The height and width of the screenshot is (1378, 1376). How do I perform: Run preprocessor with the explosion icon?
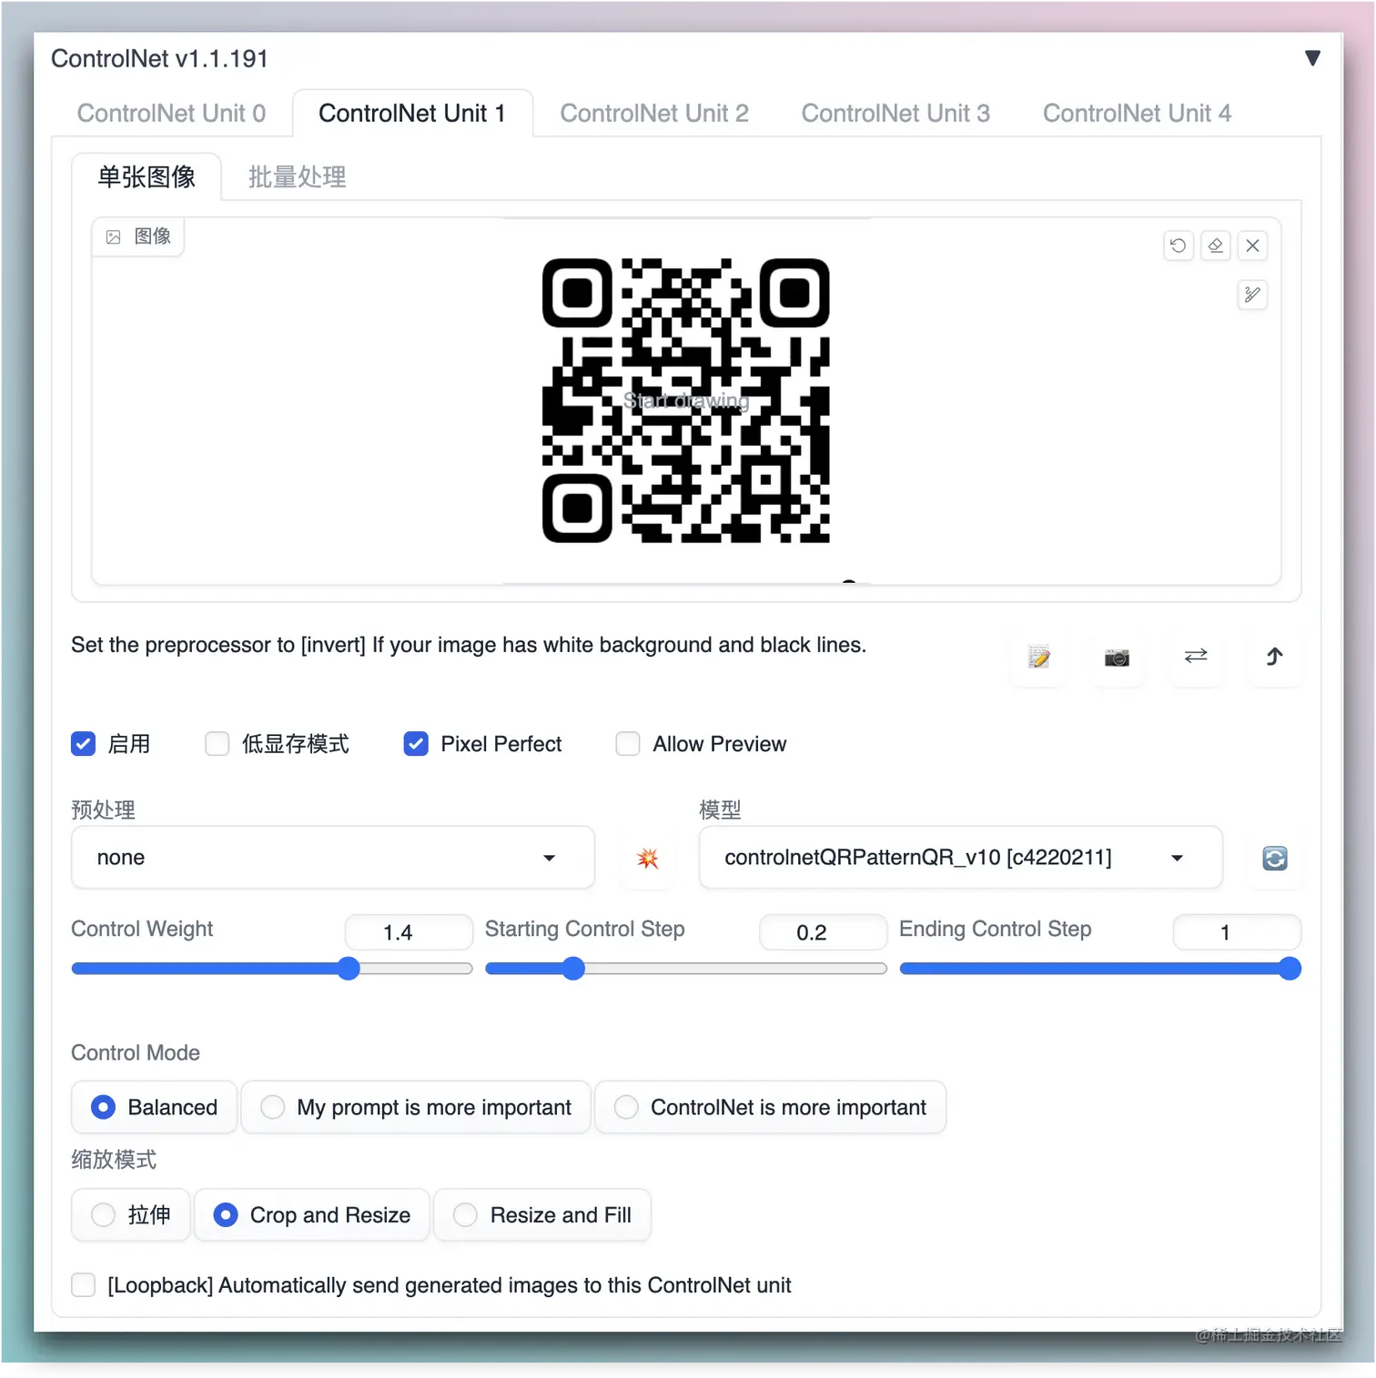tap(647, 858)
